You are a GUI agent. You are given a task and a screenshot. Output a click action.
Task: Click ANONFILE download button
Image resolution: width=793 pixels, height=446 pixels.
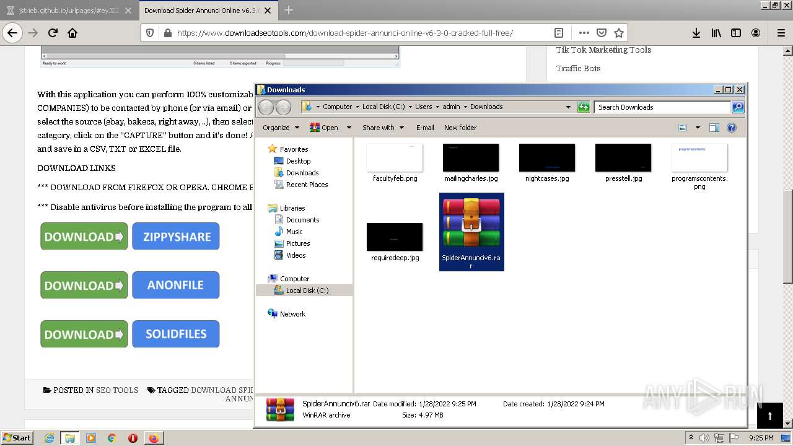pos(176,285)
